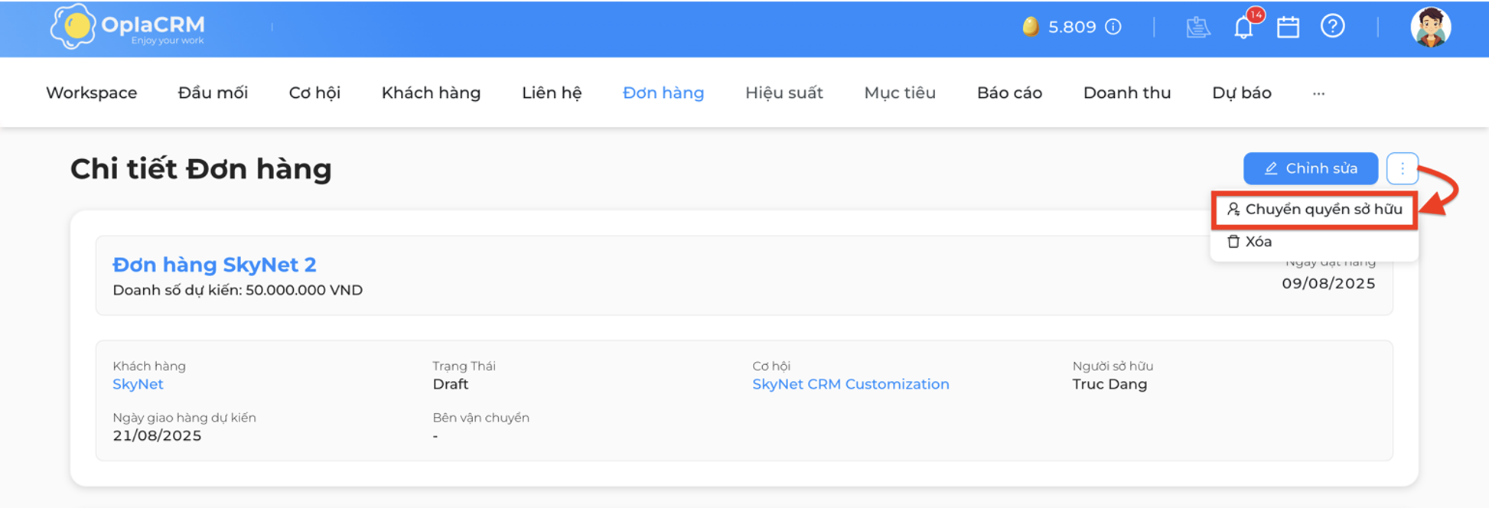1489x508 pixels.
Task: Select Chuyển quyền sở hữu menu option
Action: 1315,210
